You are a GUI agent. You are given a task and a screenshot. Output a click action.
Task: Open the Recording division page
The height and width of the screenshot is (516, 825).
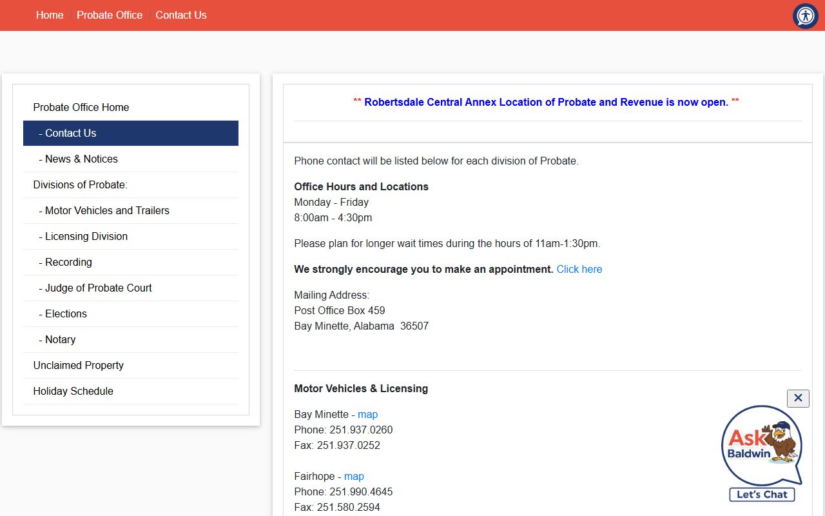(x=131, y=262)
